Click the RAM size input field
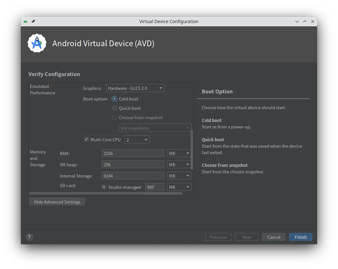This screenshot has width=338, height=269. 133,153
